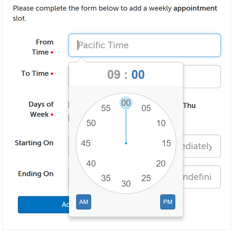Select minute 25 on the clock face
The height and width of the screenshot is (232, 233).
(x=146, y=178)
